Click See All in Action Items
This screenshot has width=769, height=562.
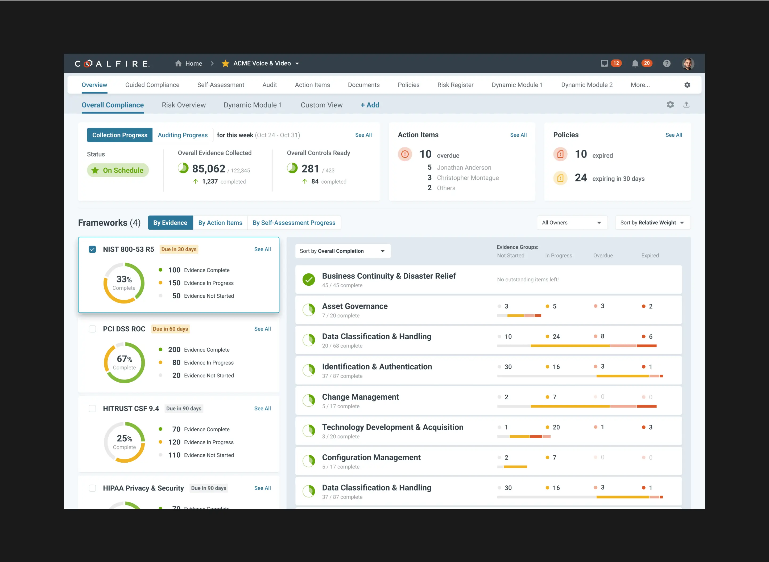[x=518, y=135]
